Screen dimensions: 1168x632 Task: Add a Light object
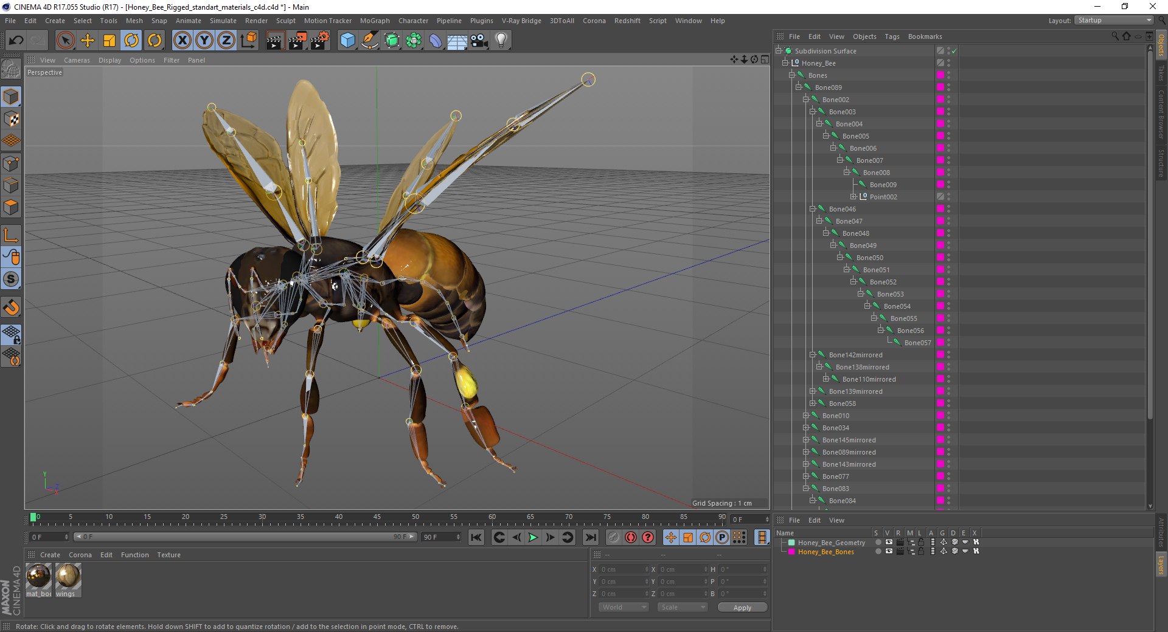click(x=501, y=41)
